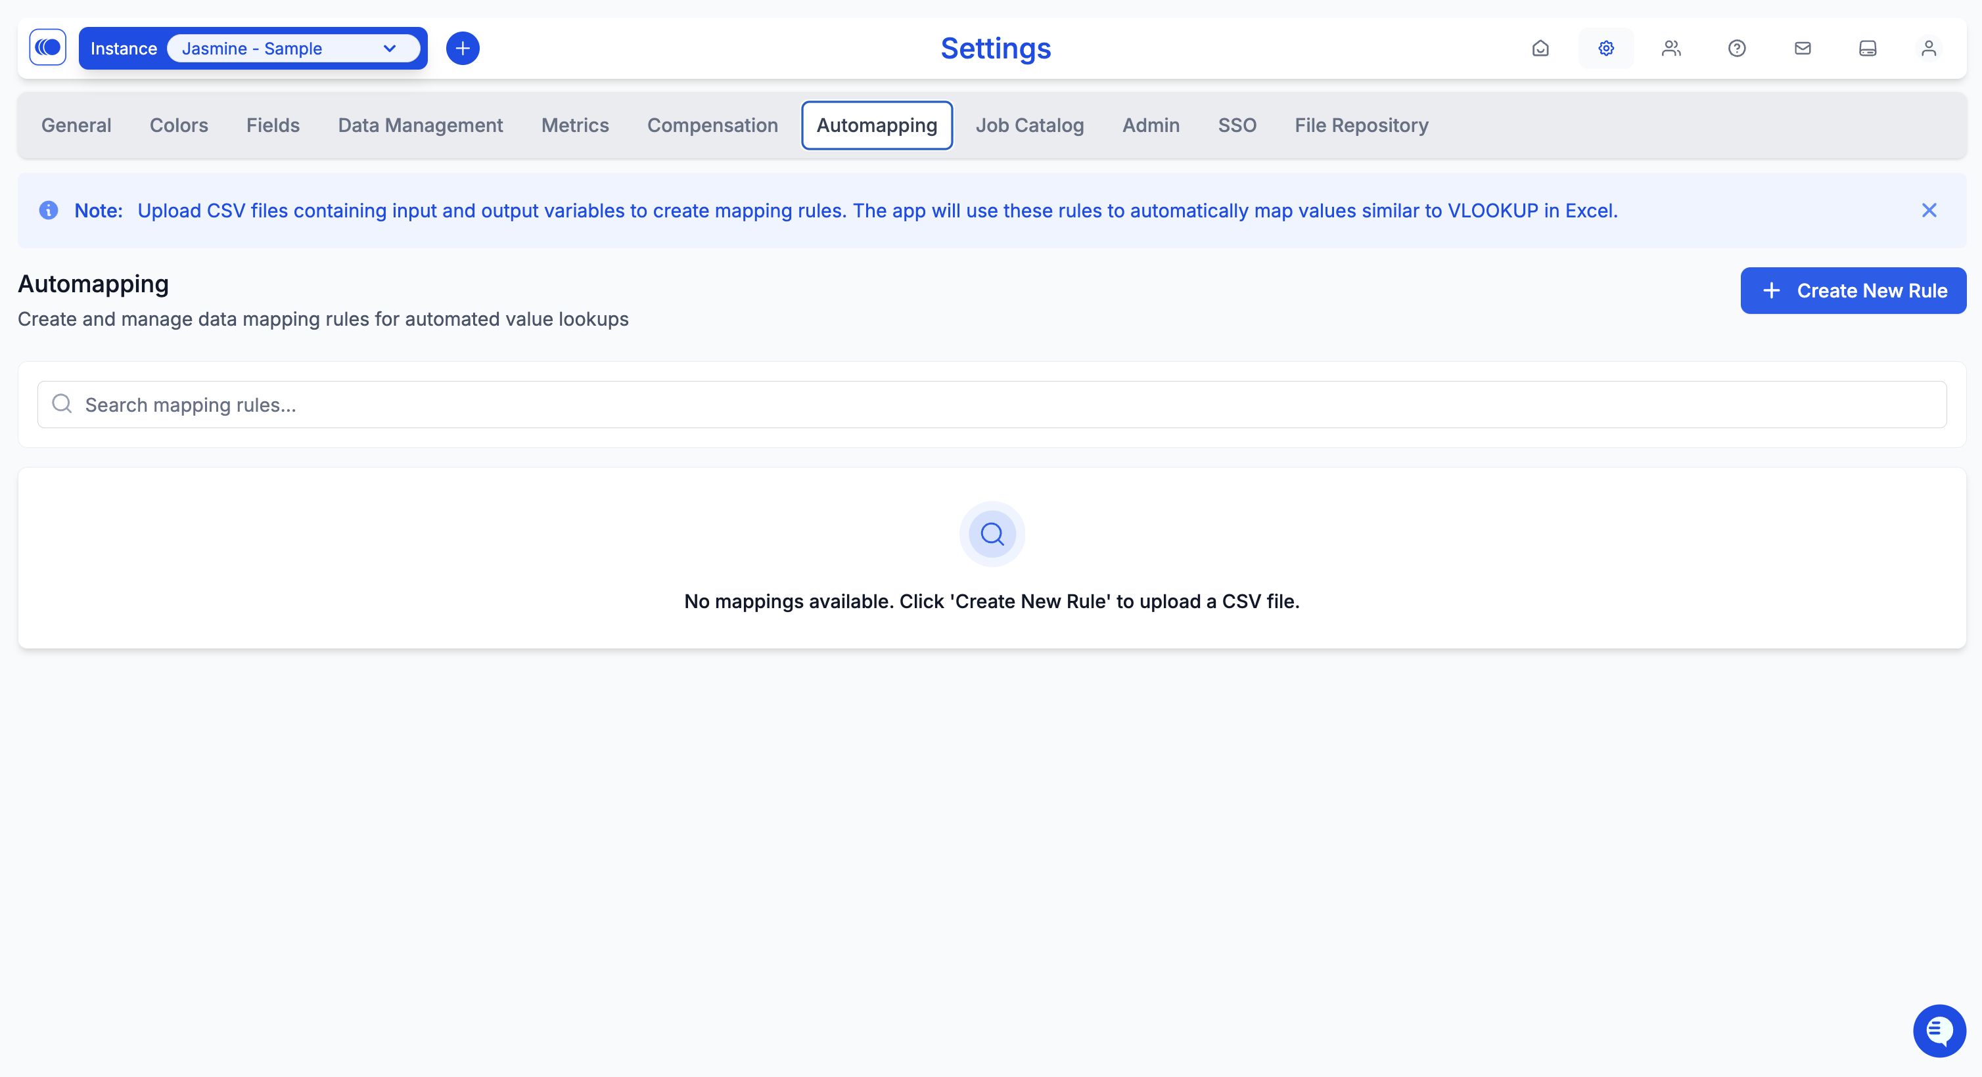Click the inbox drive icon
Screen dimensions: 1982x1077
coord(1868,49)
